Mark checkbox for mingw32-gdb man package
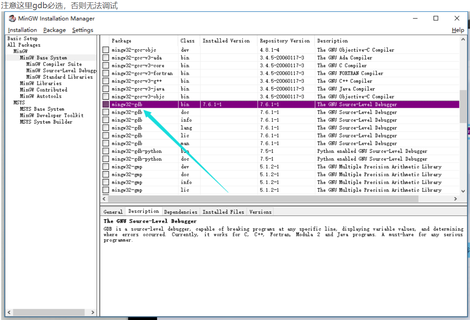Image resolution: width=470 pixels, height=320 pixels. (106, 143)
